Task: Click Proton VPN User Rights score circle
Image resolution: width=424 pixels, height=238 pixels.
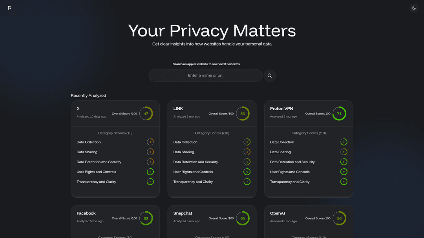Action: 344,172
